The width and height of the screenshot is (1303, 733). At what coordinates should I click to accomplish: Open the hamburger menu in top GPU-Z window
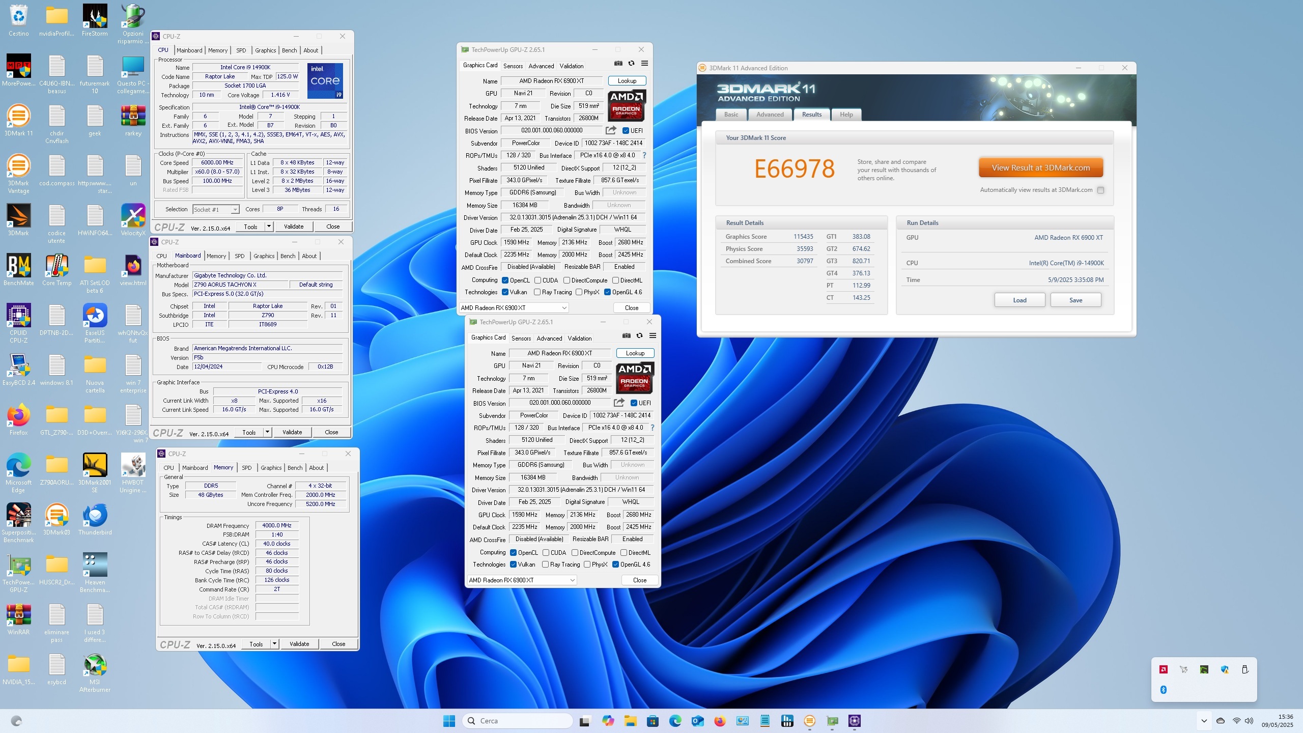pos(644,64)
